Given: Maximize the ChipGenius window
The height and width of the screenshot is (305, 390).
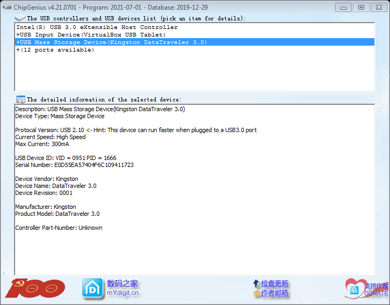Looking at the screenshot, I should (361, 8).
